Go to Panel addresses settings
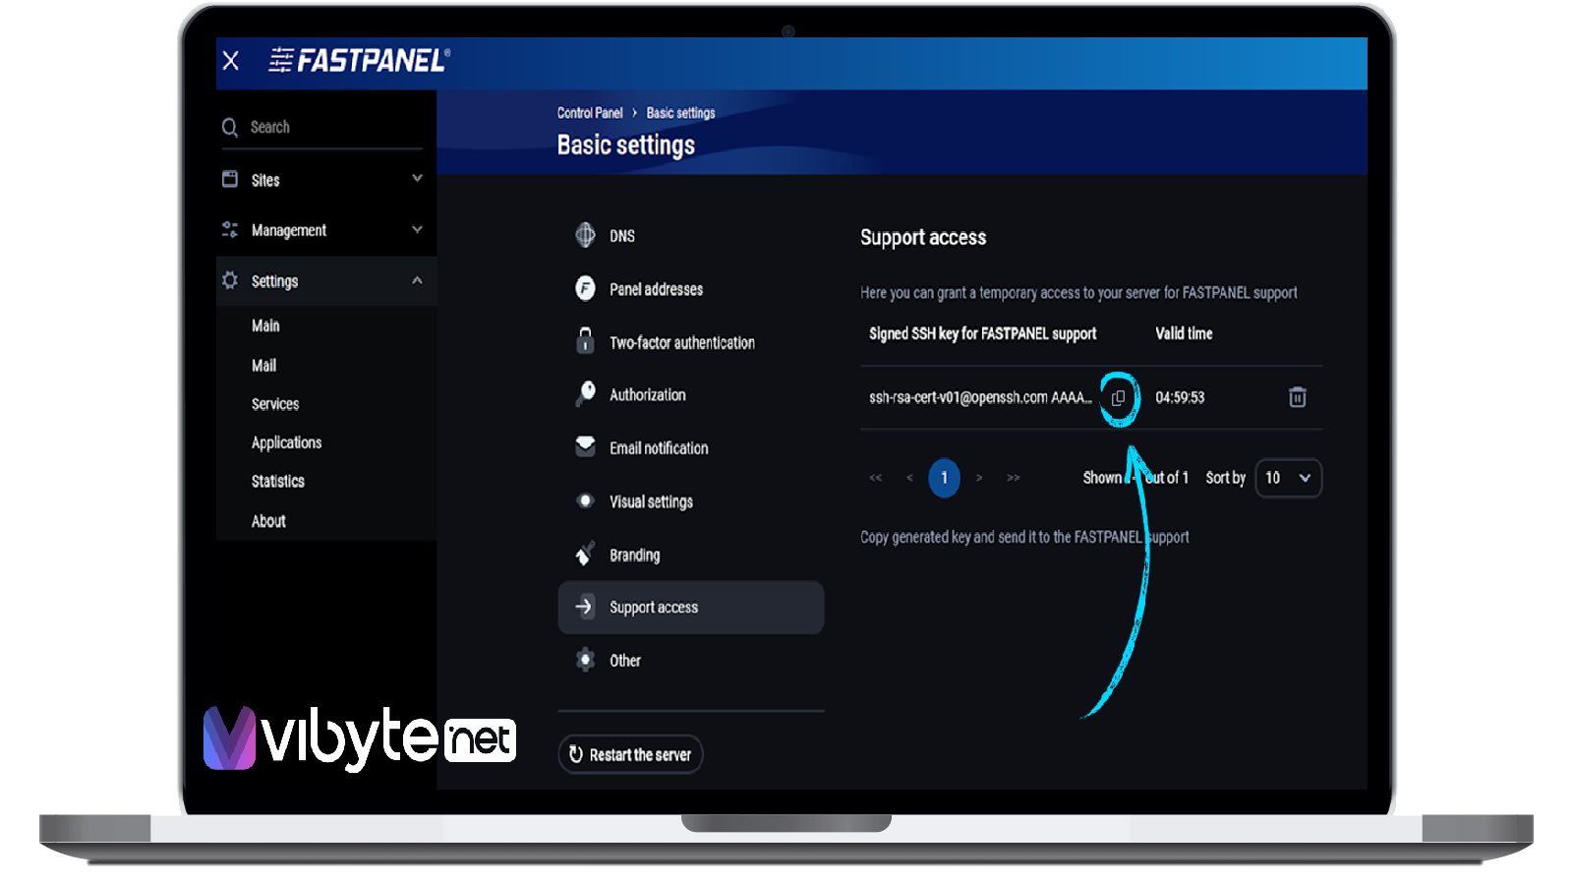Screen dimensions: 1573x885 click(x=656, y=289)
